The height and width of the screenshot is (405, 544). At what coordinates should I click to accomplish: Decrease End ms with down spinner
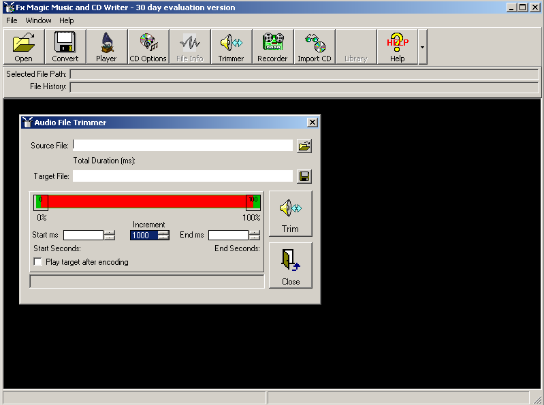[255, 238]
